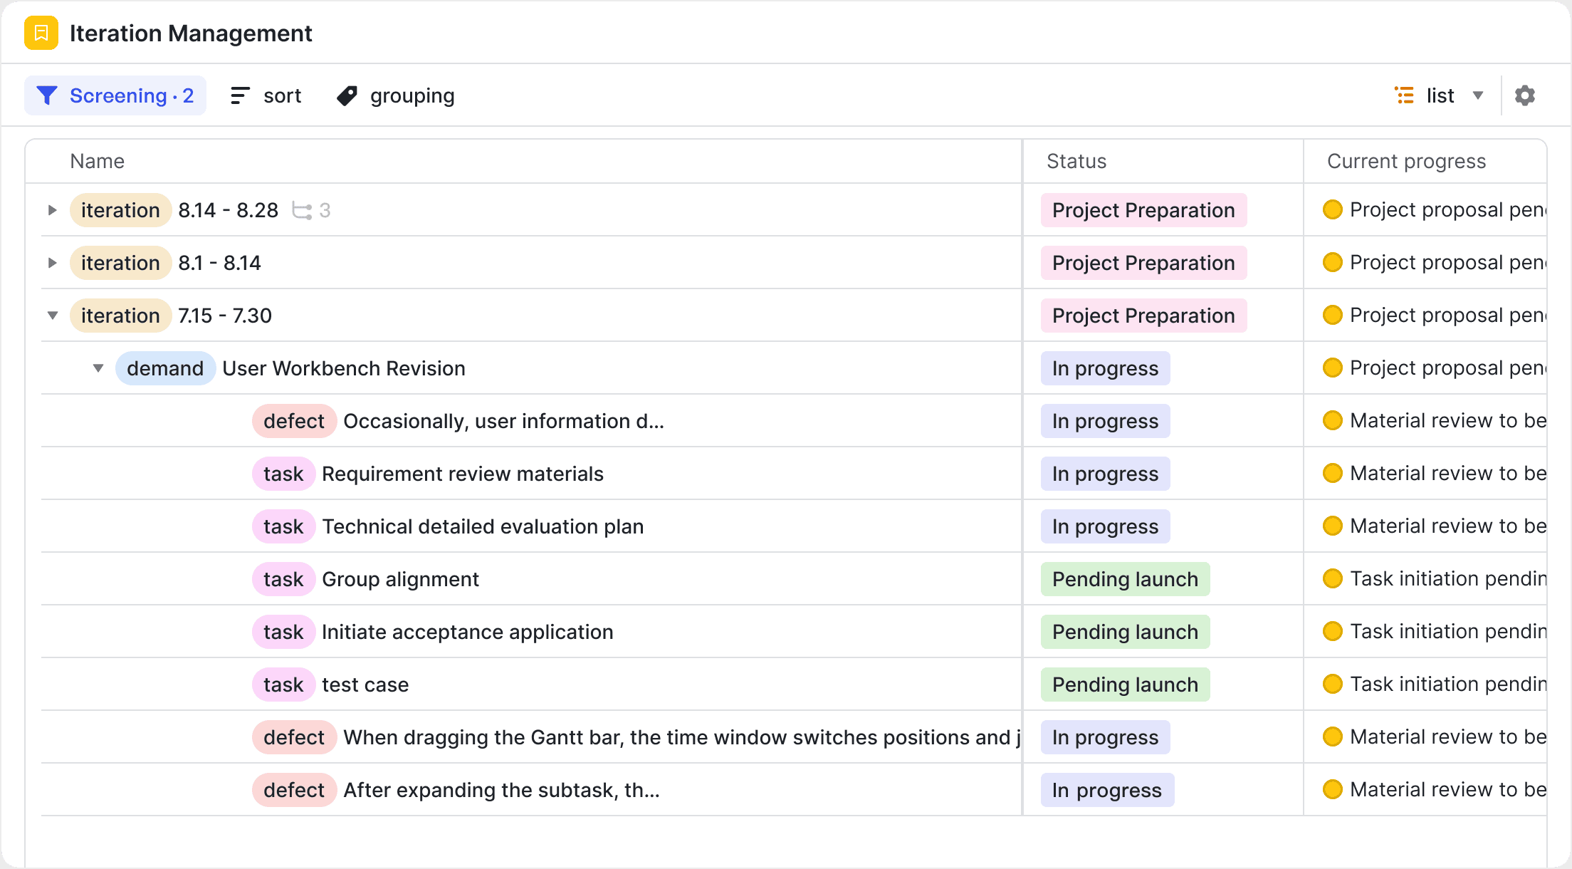The height and width of the screenshot is (869, 1572).
Task: Click the Pending launch status of Group alignment
Action: [1124, 579]
